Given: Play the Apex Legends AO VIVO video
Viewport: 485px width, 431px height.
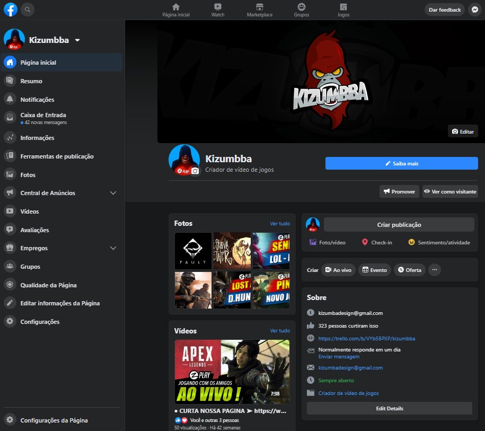Looking at the screenshot, I should [x=232, y=372].
